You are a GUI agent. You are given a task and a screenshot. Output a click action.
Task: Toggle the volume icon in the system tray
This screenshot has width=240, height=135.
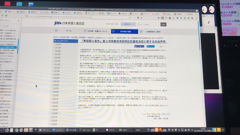189,130
